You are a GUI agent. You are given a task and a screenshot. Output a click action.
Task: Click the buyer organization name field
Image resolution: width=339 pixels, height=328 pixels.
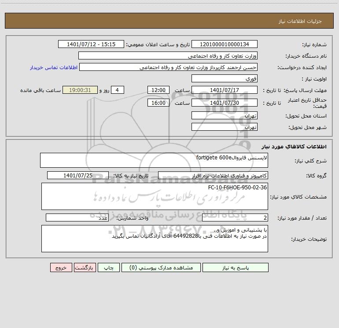pyautogui.click(x=168, y=55)
